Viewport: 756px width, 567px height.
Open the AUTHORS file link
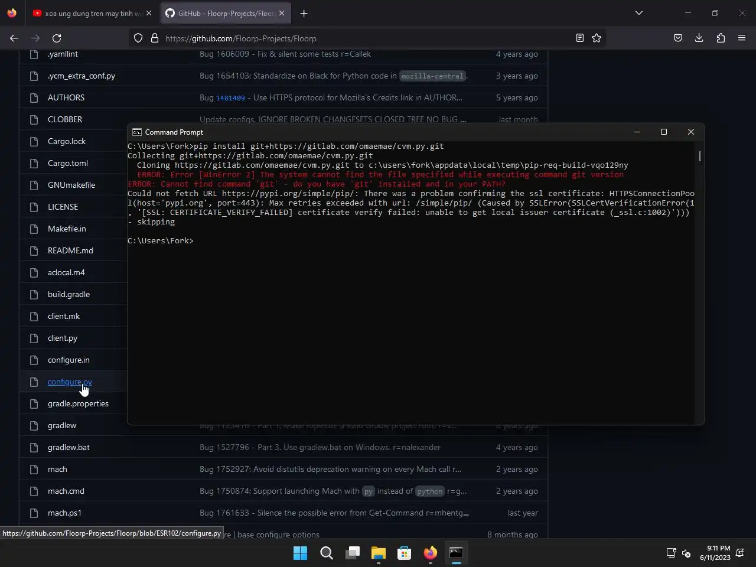66,97
